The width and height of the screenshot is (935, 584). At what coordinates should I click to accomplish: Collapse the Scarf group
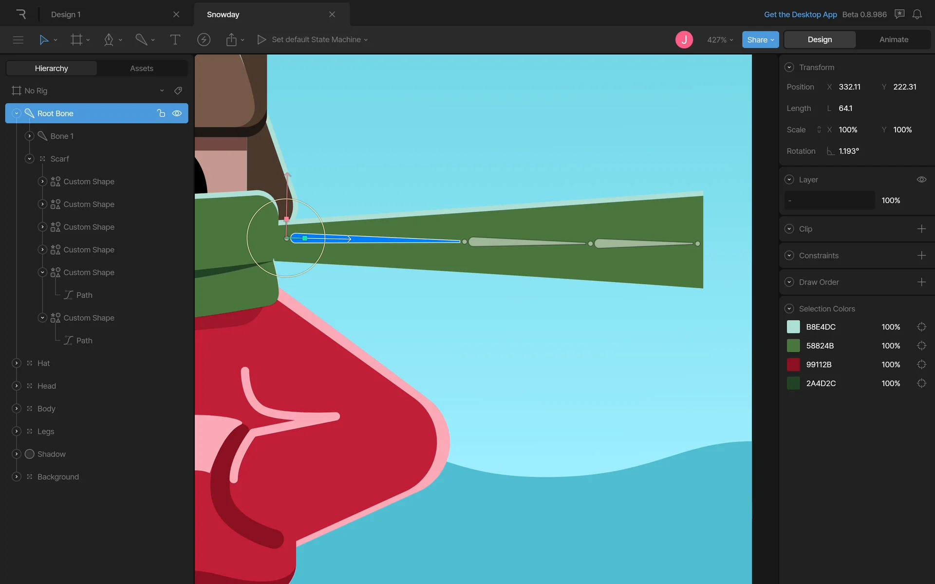point(30,159)
